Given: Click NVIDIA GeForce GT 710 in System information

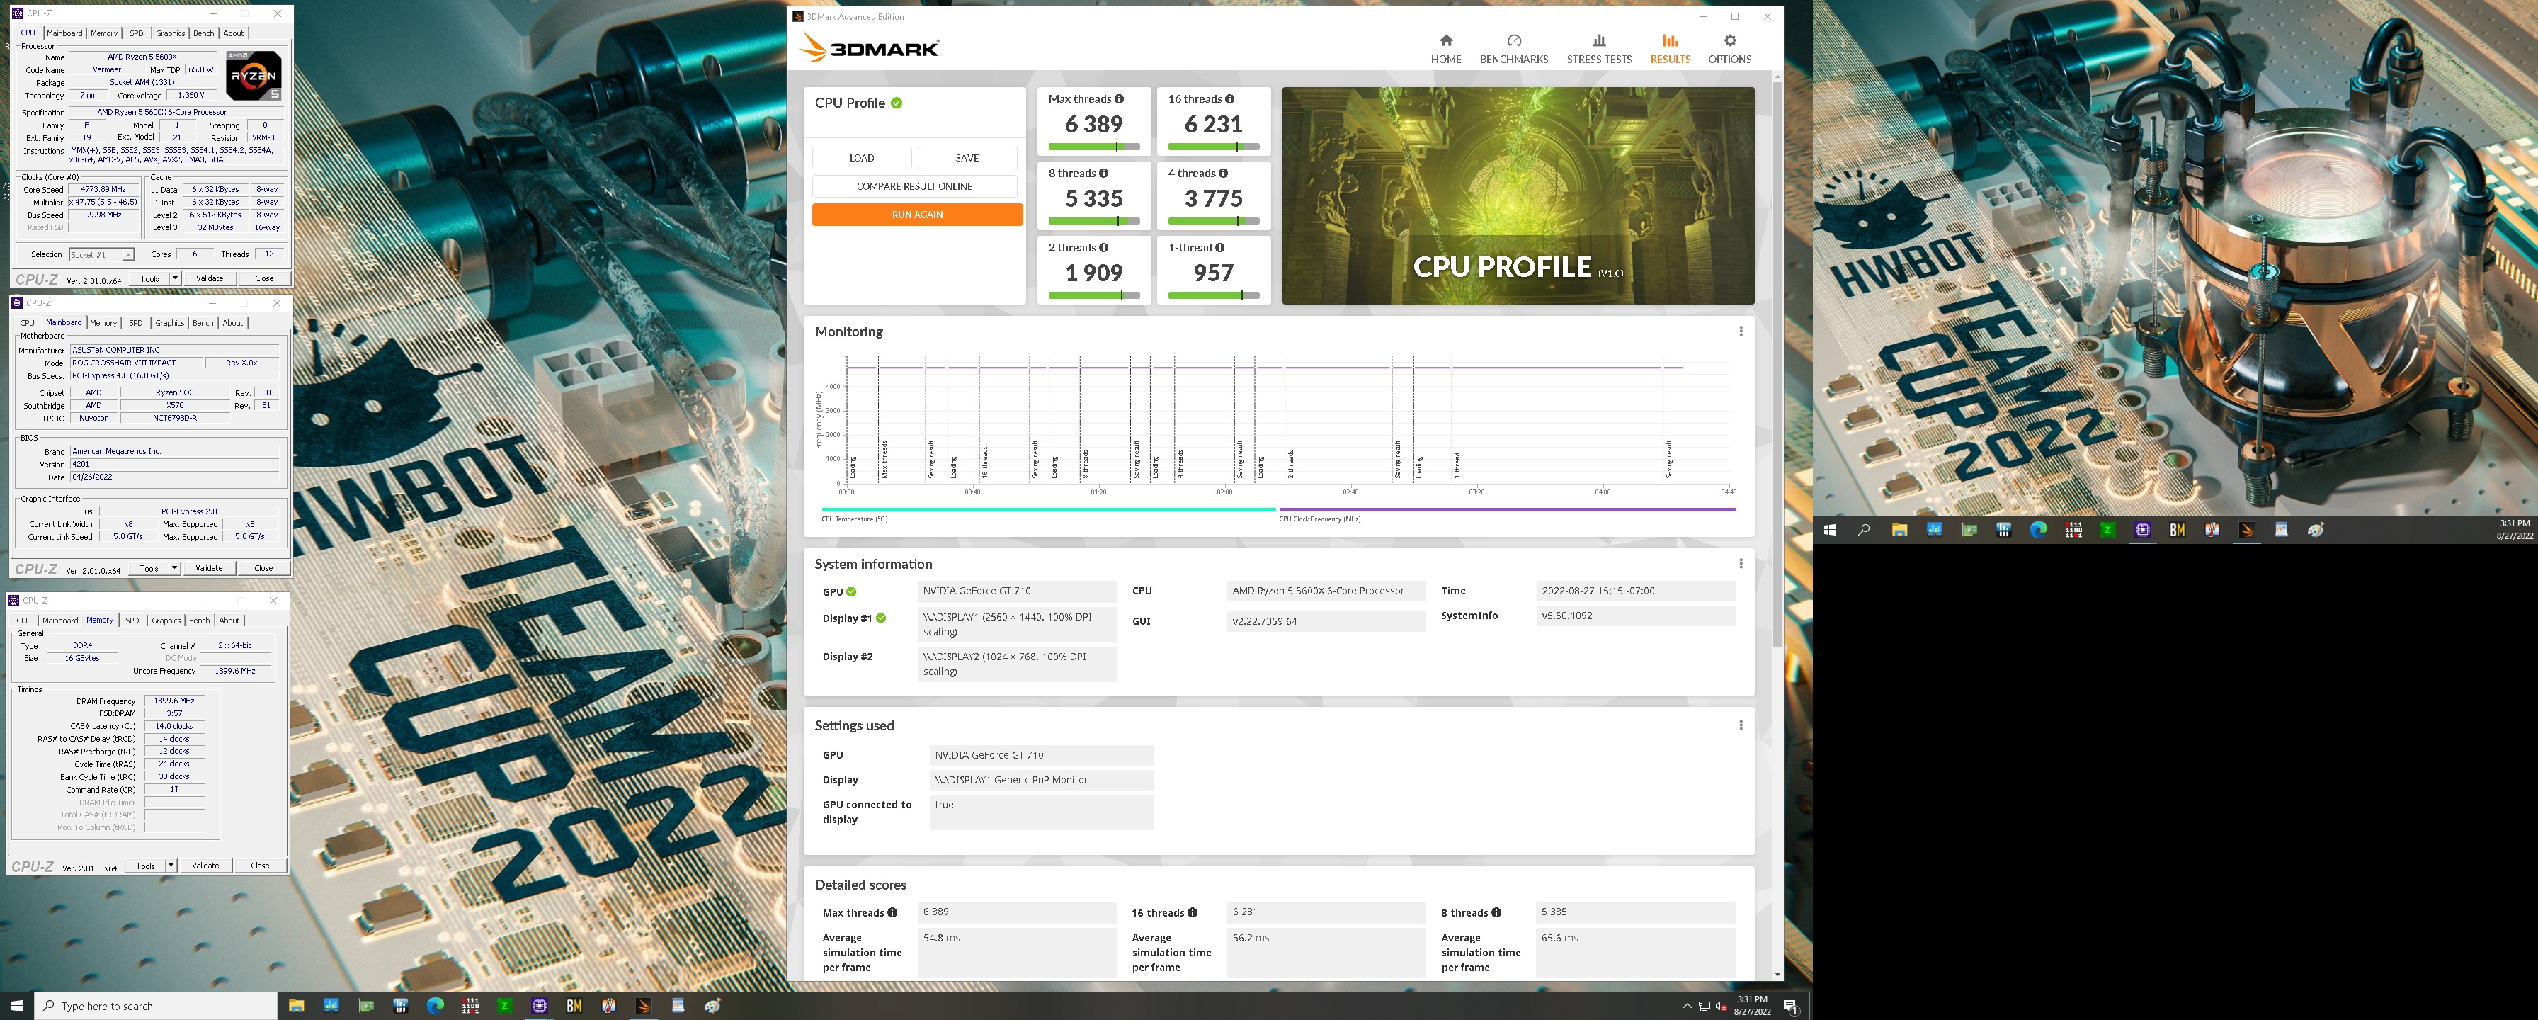Looking at the screenshot, I should coord(1017,591).
